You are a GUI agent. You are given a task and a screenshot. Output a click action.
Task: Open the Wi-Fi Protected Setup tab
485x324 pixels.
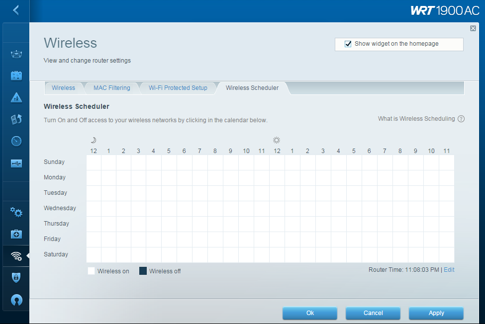coord(178,88)
